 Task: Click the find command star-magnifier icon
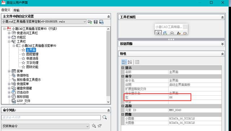pyautogui.click(x=94, y=126)
